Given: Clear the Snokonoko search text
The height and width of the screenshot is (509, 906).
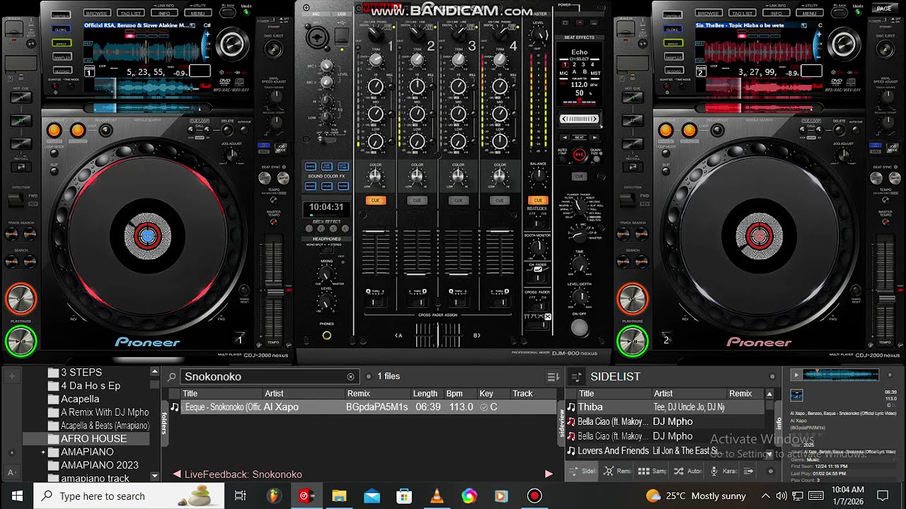Looking at the screenshot, I should coord(350,377).
